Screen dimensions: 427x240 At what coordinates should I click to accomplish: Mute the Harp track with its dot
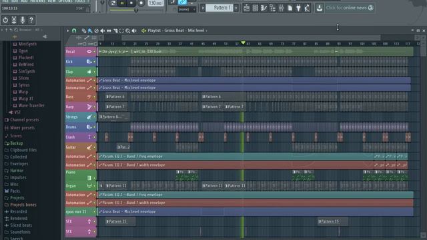95,107
